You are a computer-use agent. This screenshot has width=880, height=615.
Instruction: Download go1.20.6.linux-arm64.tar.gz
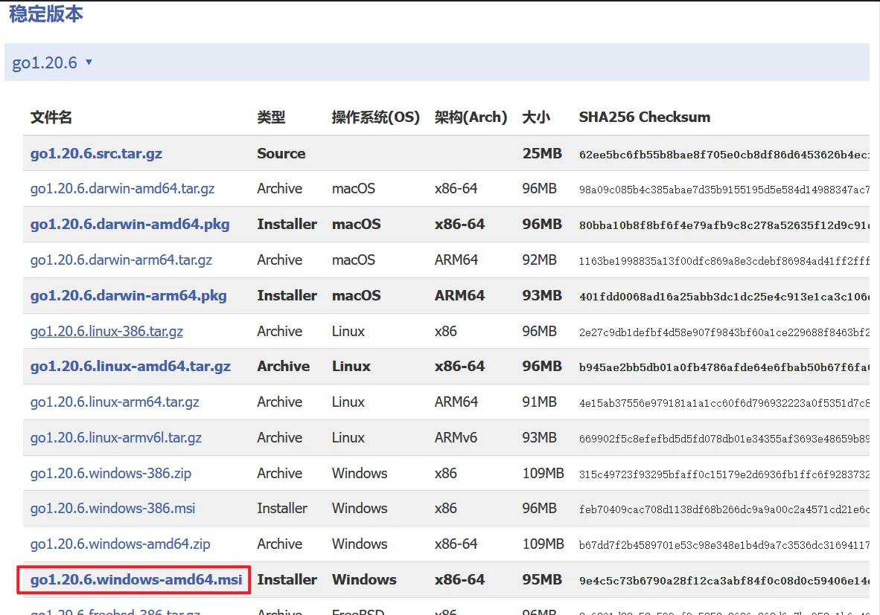tap(115, 402)
